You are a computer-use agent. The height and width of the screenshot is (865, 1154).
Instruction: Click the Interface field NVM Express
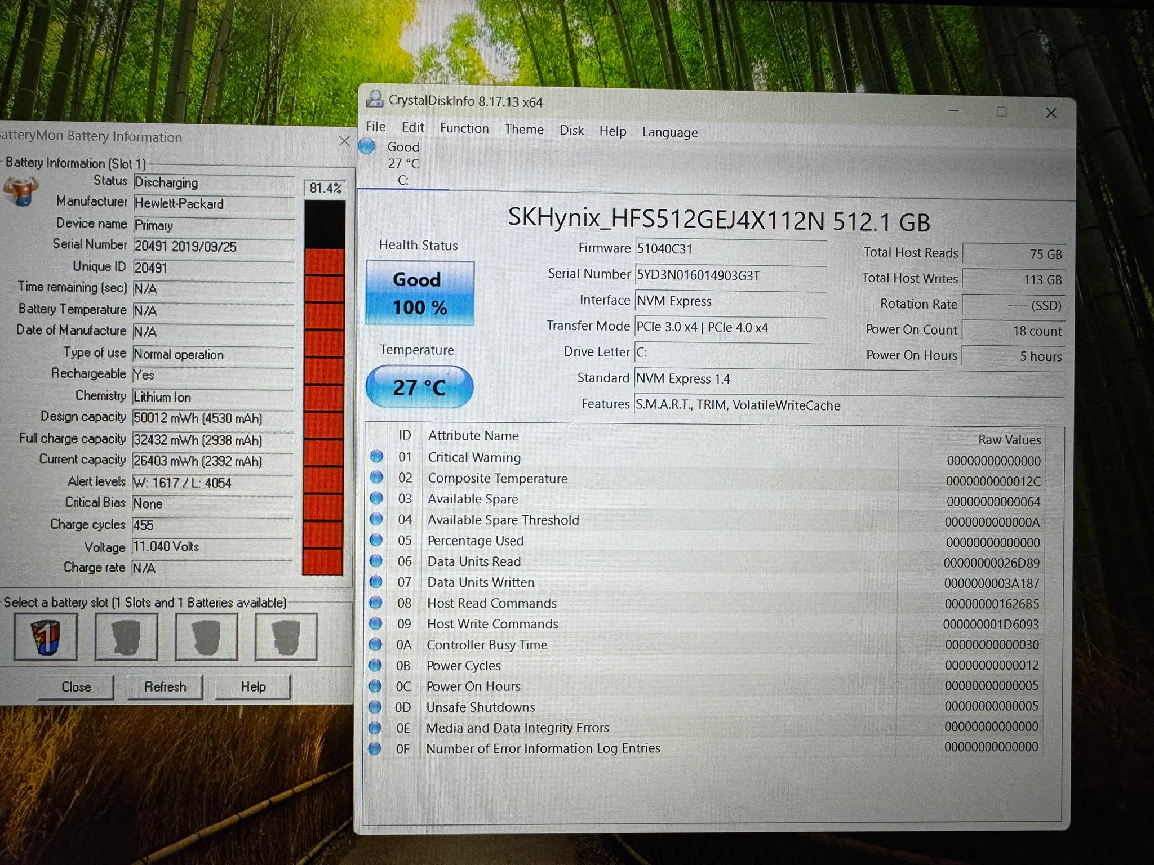[730, 301]
